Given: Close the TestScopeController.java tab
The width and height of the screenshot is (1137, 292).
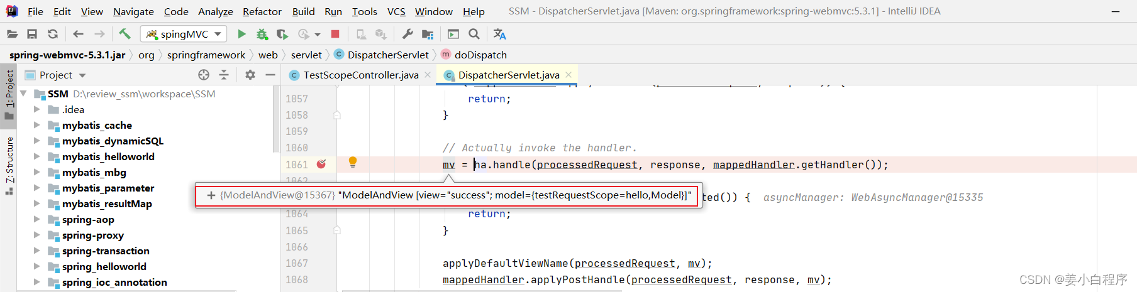Looking at the screenshot, I should (x=428, y=75).
